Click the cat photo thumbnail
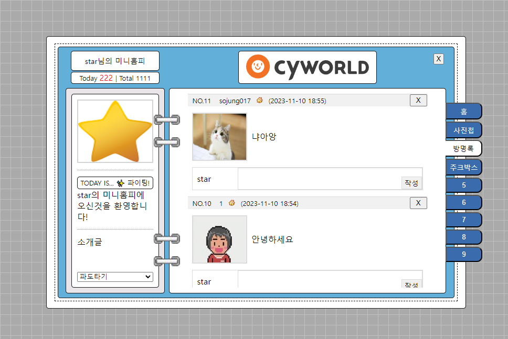Image resolution: width=508 pixels, height=339 pixels. [x=220, y=137]
